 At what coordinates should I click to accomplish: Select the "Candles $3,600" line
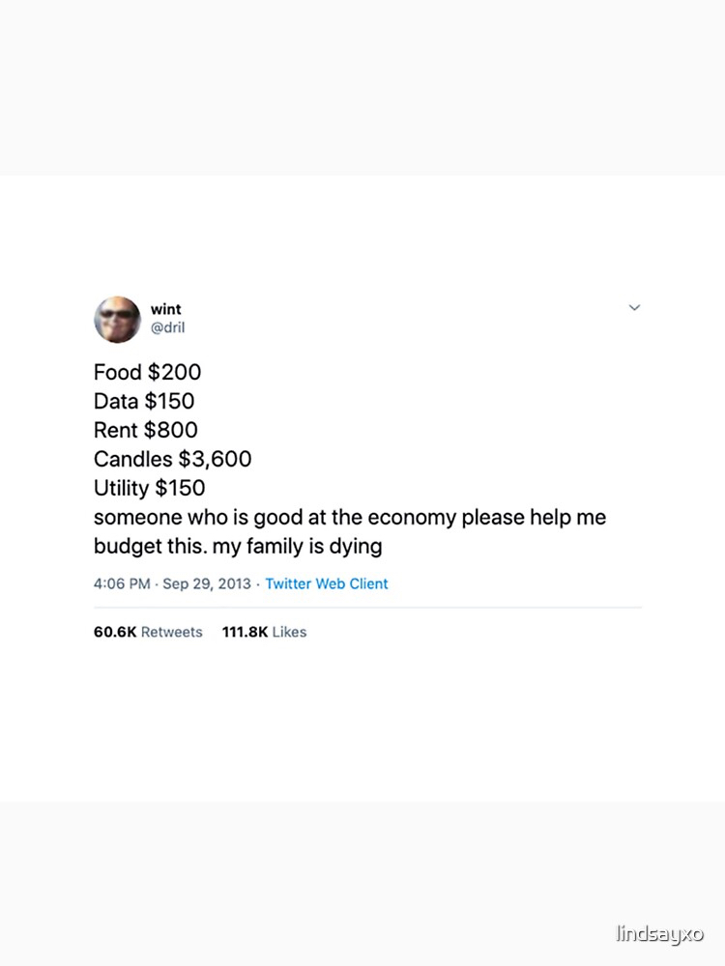click(172, 459)
